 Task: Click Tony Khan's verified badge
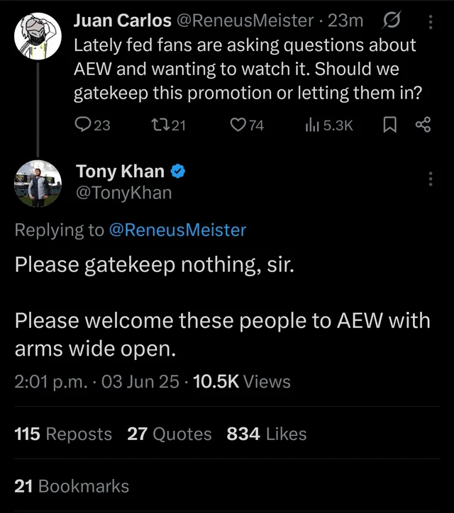pyautogui.click(x=180, y=171)
